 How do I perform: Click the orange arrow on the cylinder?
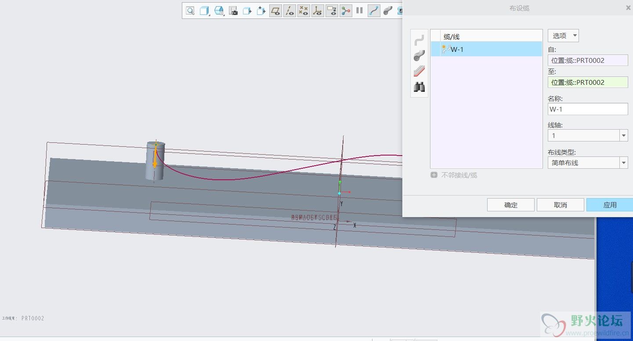(155, 158)
